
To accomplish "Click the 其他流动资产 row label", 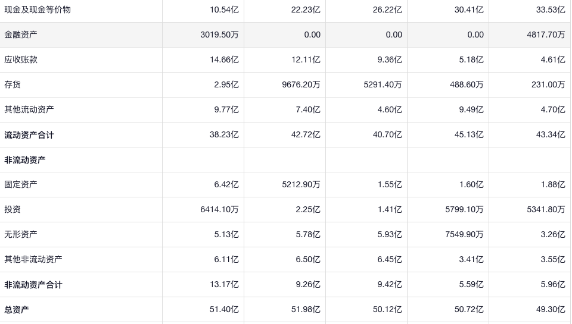I will (29, 109).
